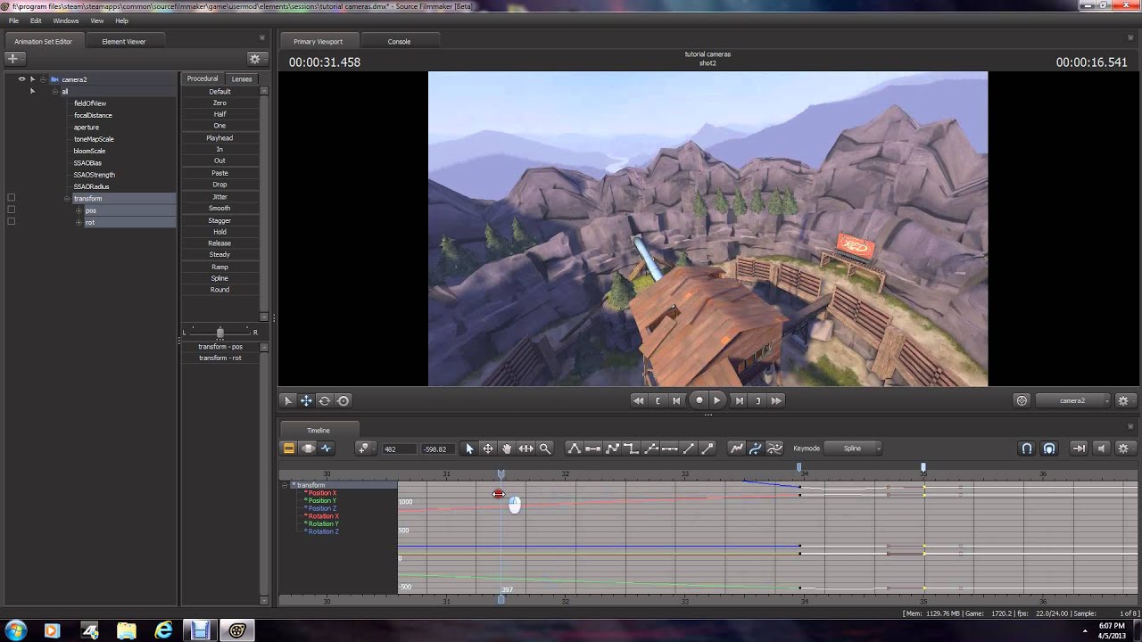The height and width of the screenshot is (642, 1142).
Task: Toggle visibility eye for camera2
Action: 21,79
